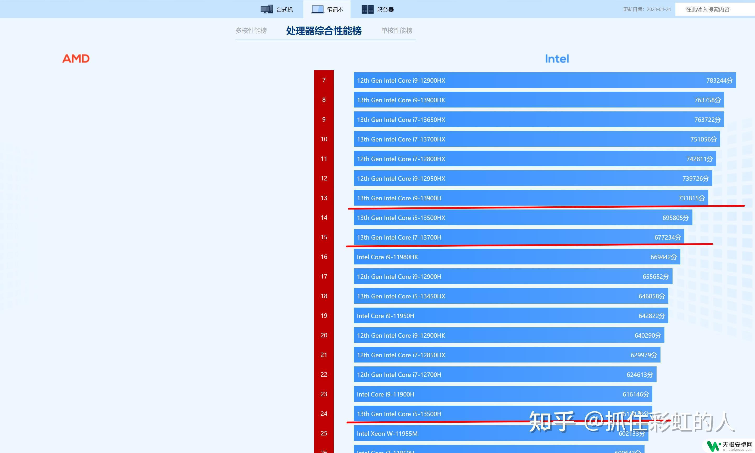Image resolution: width=755 pixels, height=453 pixels.
Task: Click rank number 10
Action: (324, 139)
